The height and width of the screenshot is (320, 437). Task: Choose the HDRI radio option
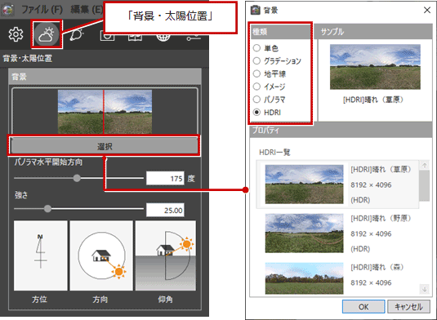point(256,112)
